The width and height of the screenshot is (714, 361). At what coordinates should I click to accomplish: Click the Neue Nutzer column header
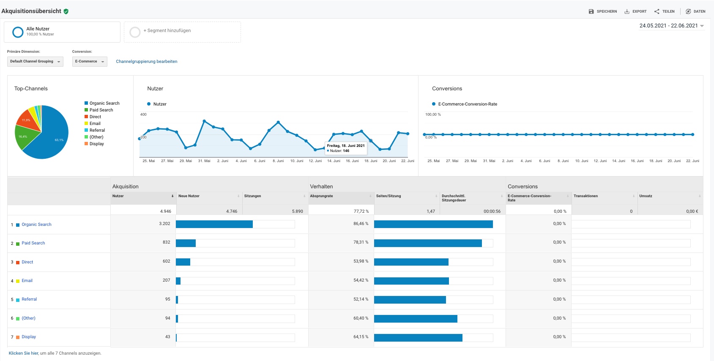click(x=189, y=196)
